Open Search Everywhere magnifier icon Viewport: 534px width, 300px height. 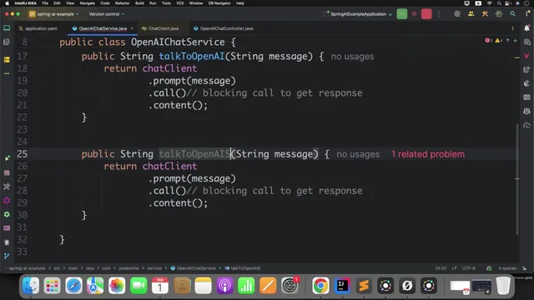[512, 14]
